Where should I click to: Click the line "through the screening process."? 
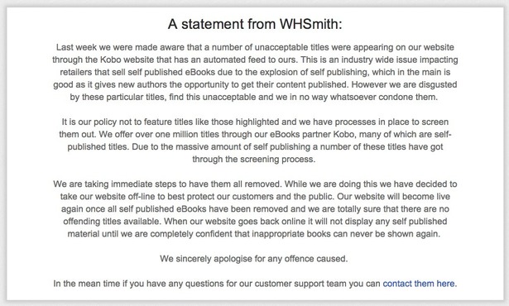[253, 160]
